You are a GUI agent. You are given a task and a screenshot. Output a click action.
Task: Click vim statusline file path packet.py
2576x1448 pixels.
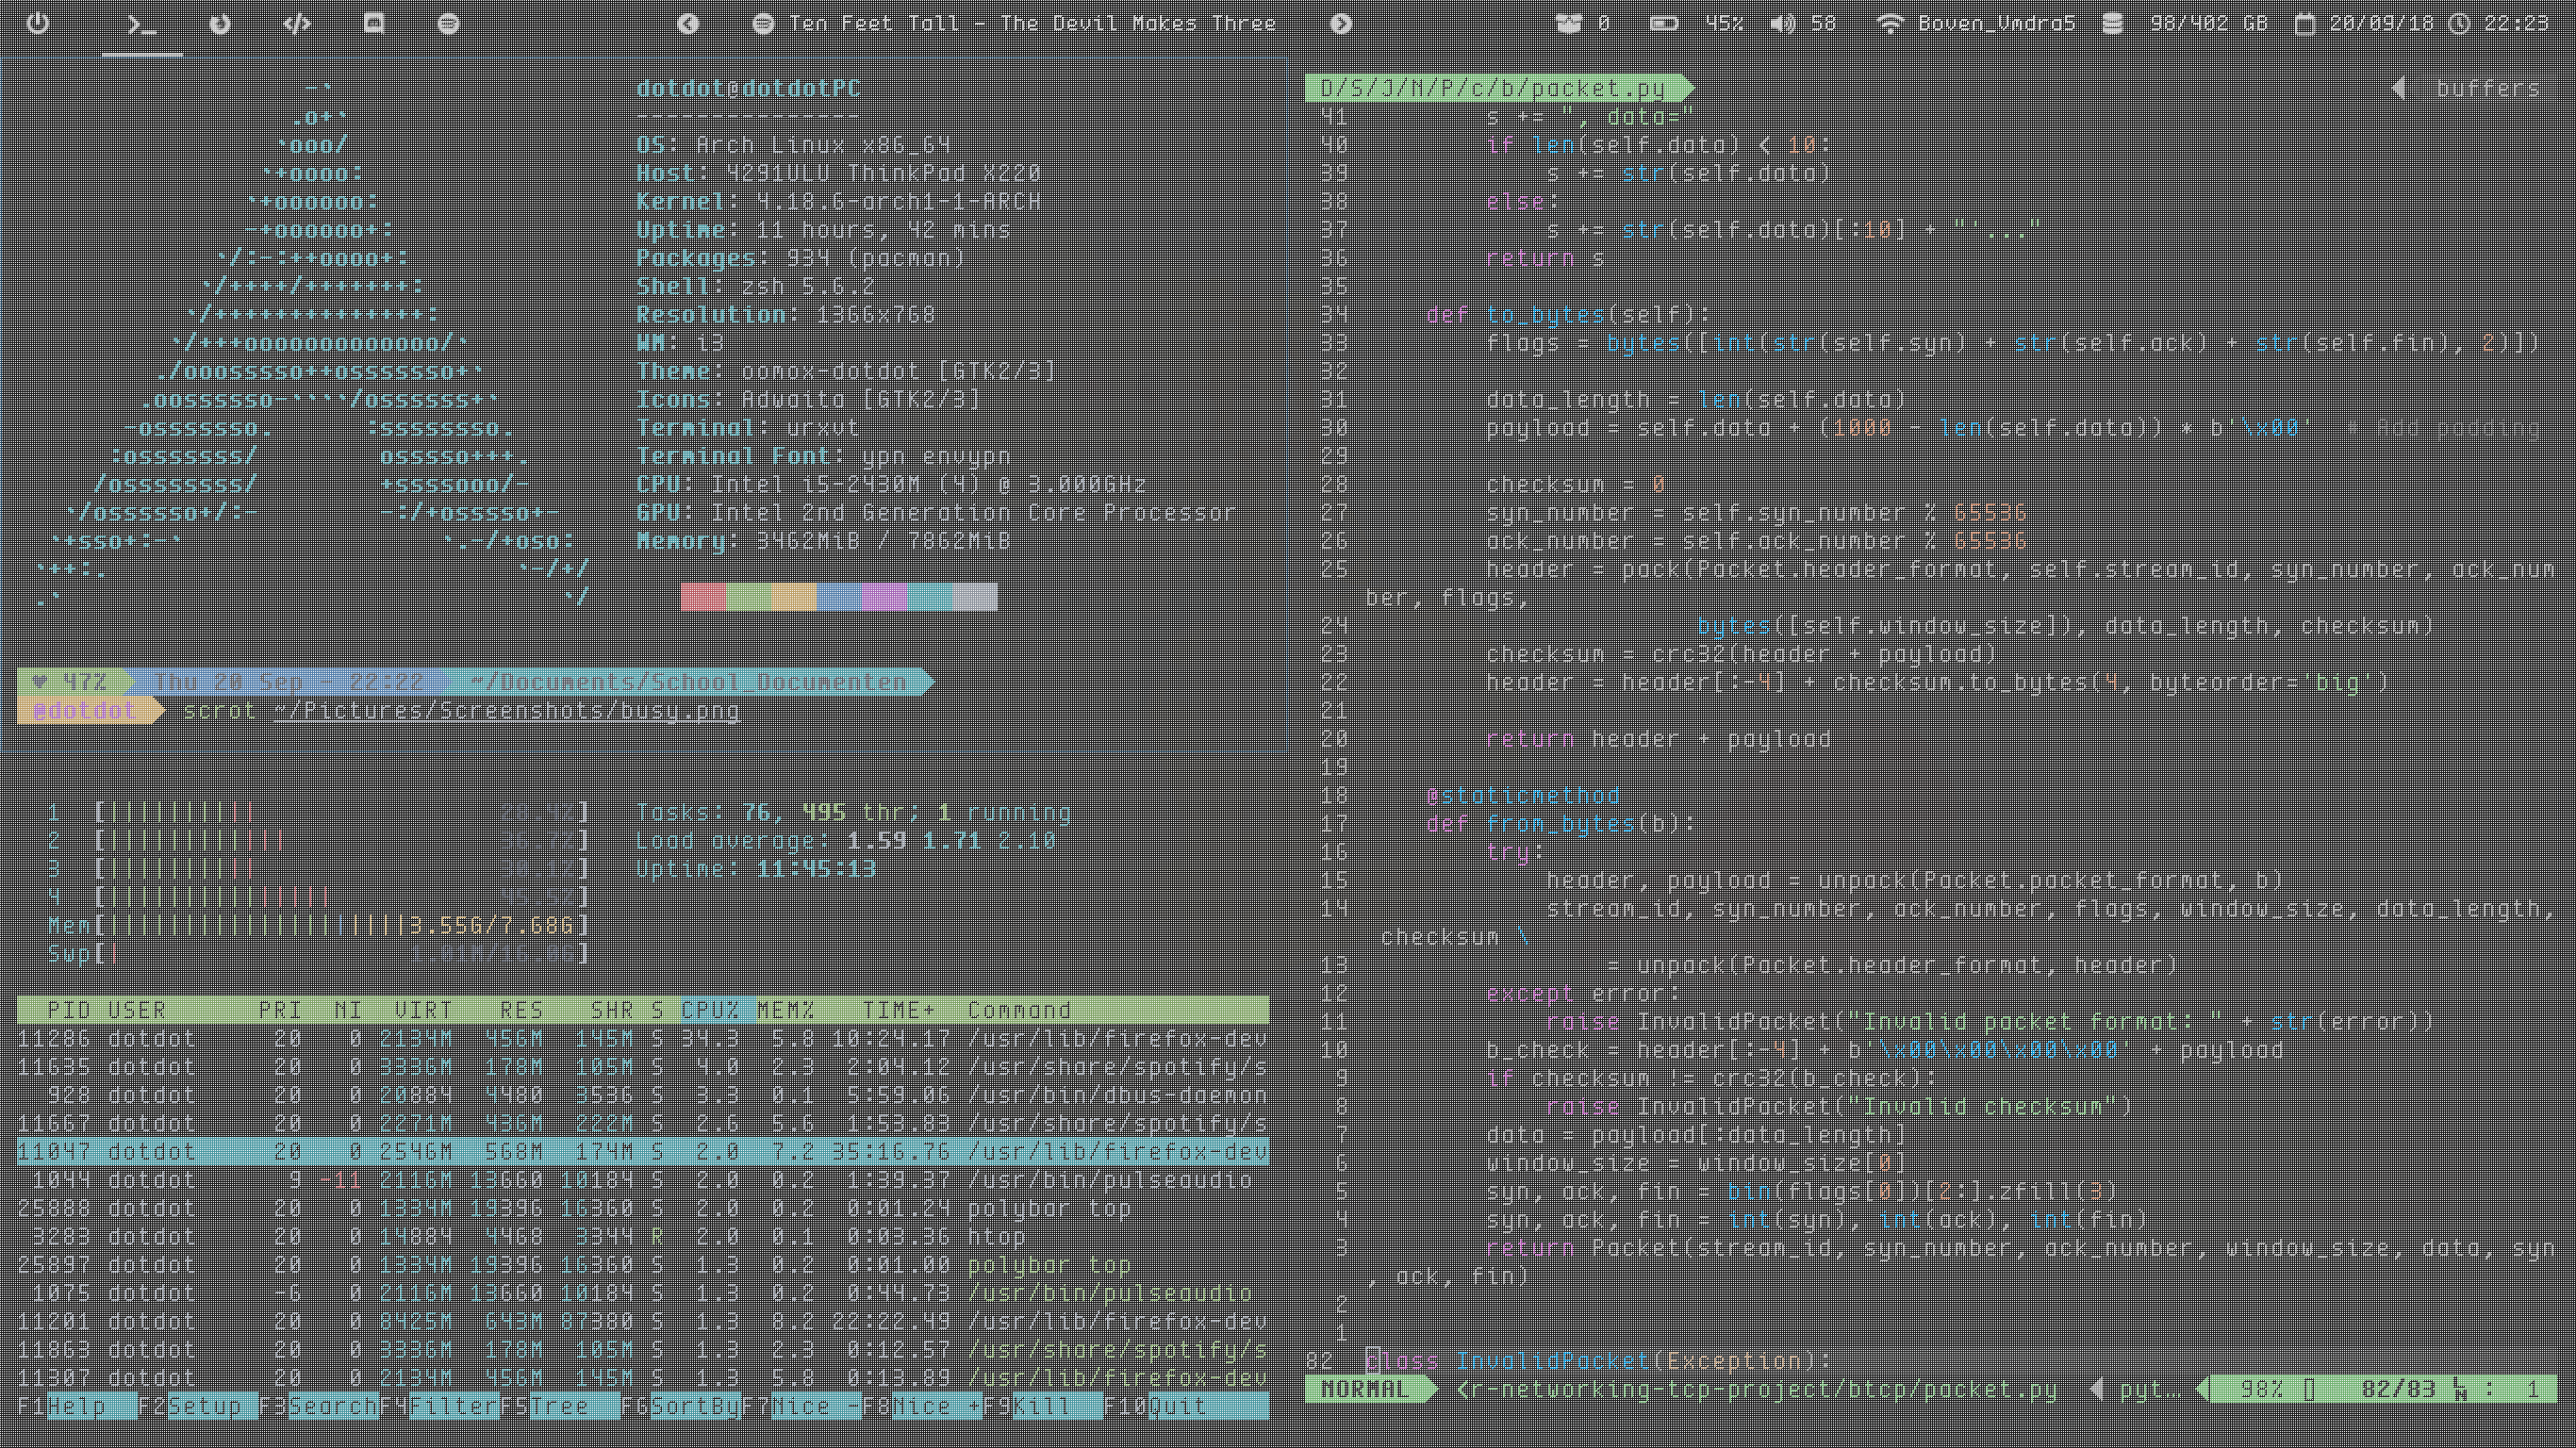tap(1757, 1390)
